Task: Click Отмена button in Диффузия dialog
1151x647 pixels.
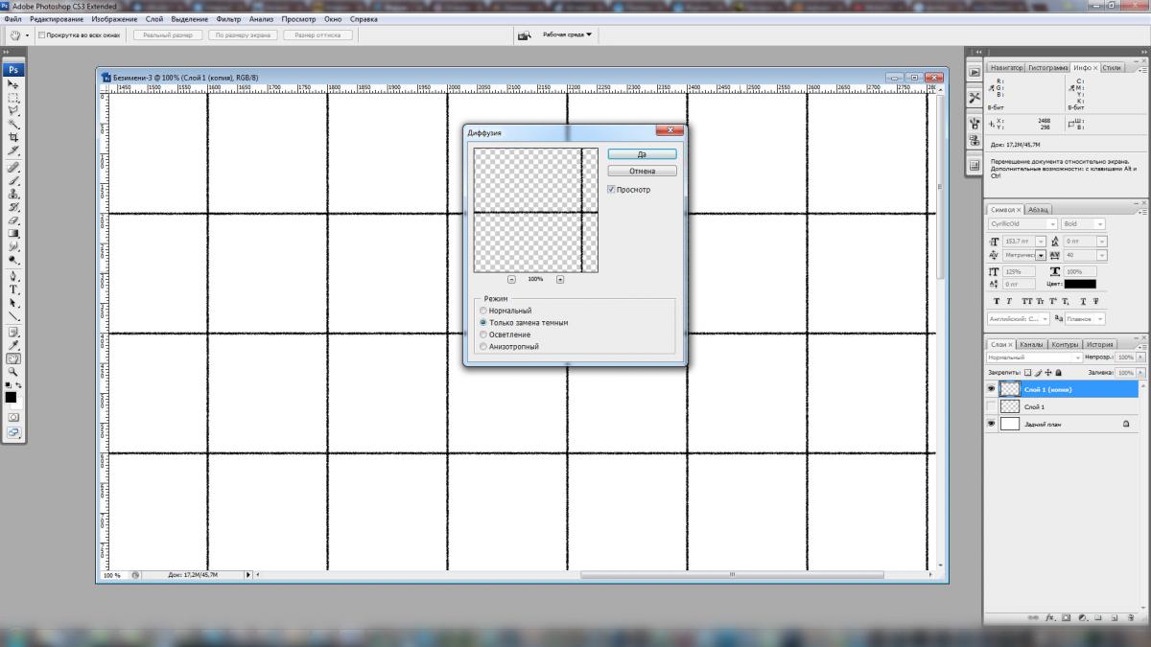Action: [643, 172]
